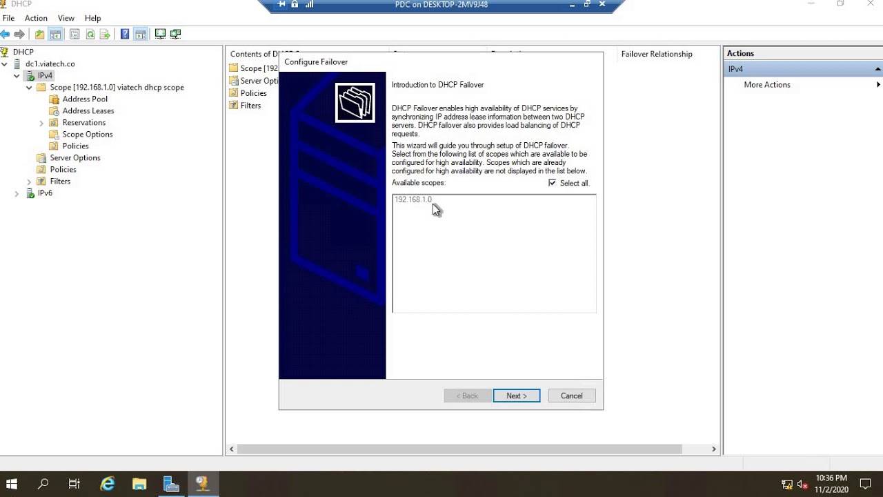This screenshot has height=497, width=883.
Task: Click the double green monitors toolbar icon
Action: pyautogui.click(x=176, y=34)
